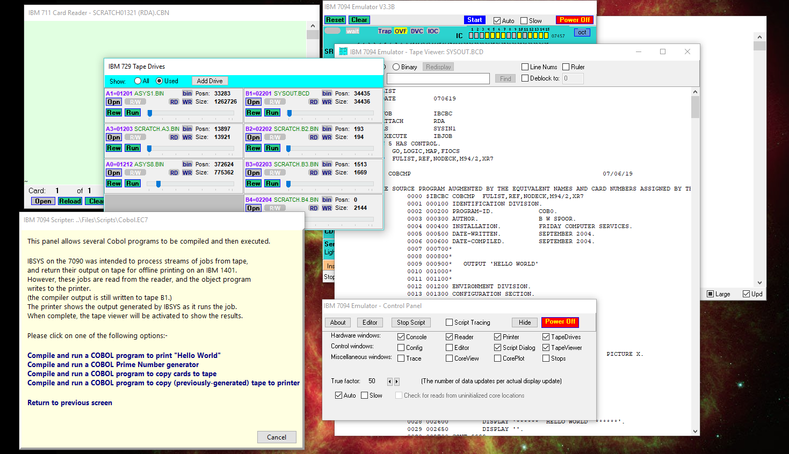Rewind drive A0 ASYS8.BIN
Viewport: 789px width, 454px height.
pos(113,184)
